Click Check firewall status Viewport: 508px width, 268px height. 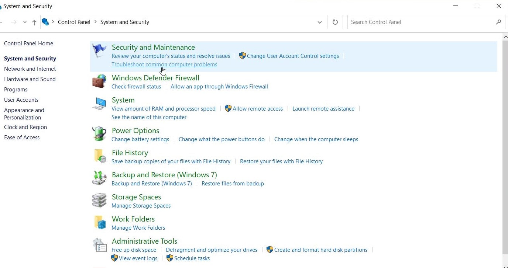click(136, 87)
